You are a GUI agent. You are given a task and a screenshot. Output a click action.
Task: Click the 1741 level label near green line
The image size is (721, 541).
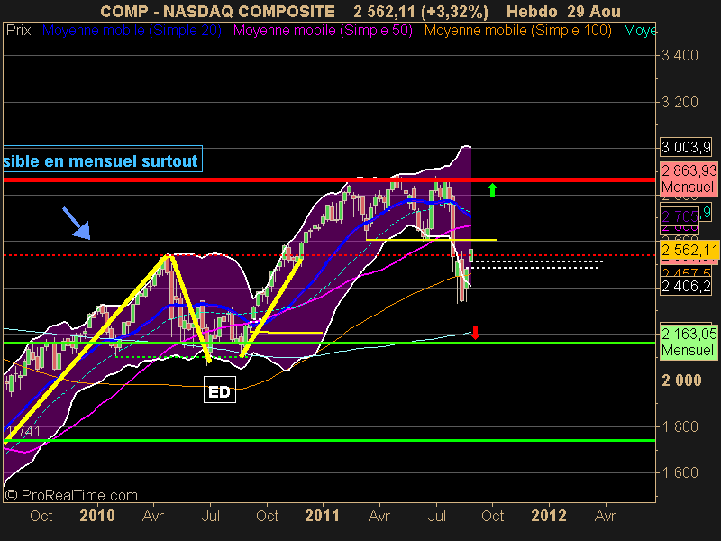tap(23, 432)
